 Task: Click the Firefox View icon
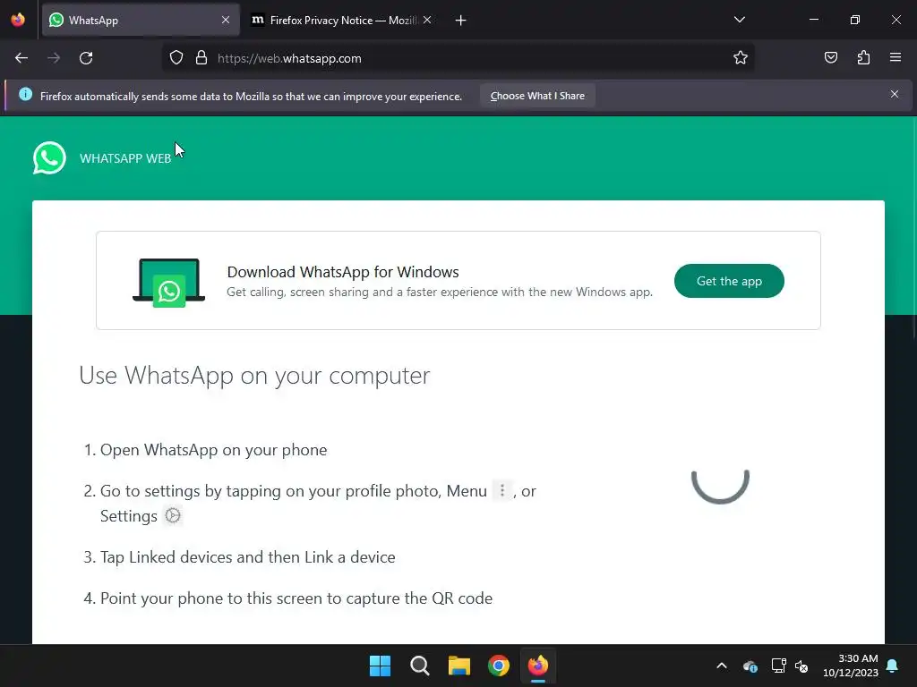point(18,20)
